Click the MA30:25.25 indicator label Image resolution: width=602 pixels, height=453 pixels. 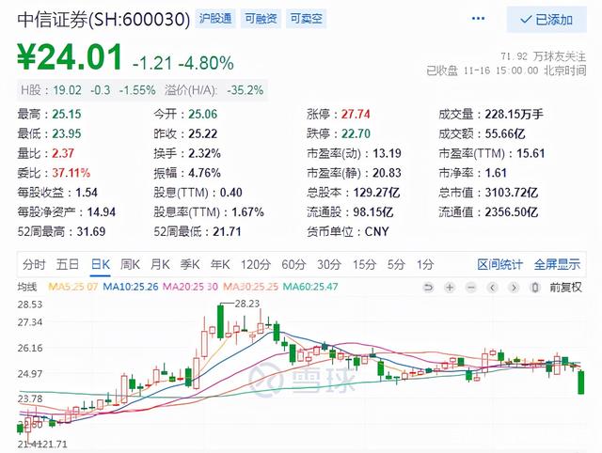click(250, 287)
